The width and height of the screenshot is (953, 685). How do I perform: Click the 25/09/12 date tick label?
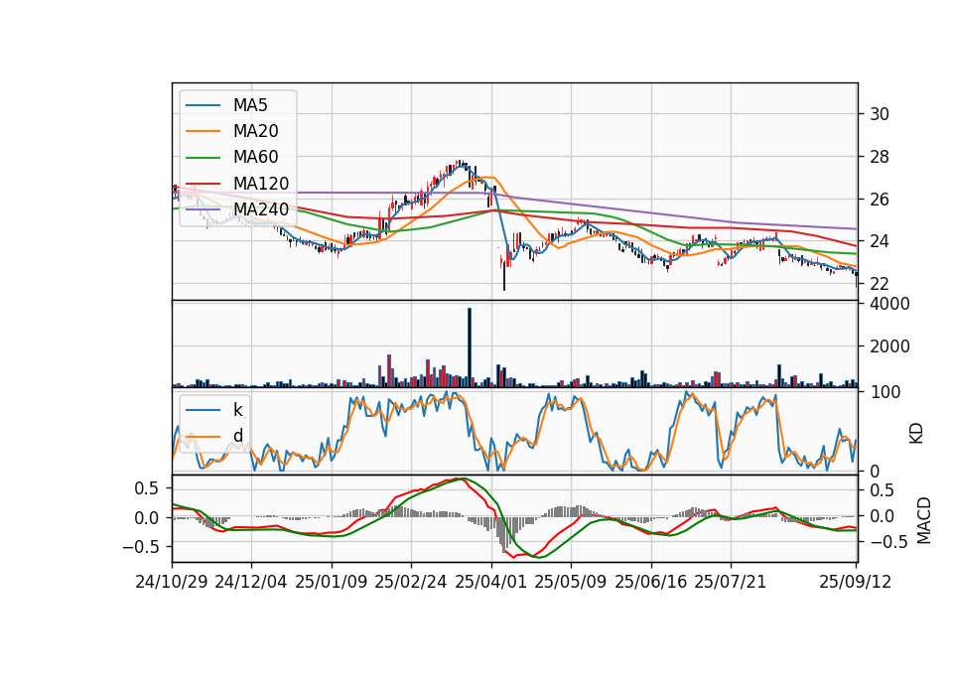tap(856, 582)
